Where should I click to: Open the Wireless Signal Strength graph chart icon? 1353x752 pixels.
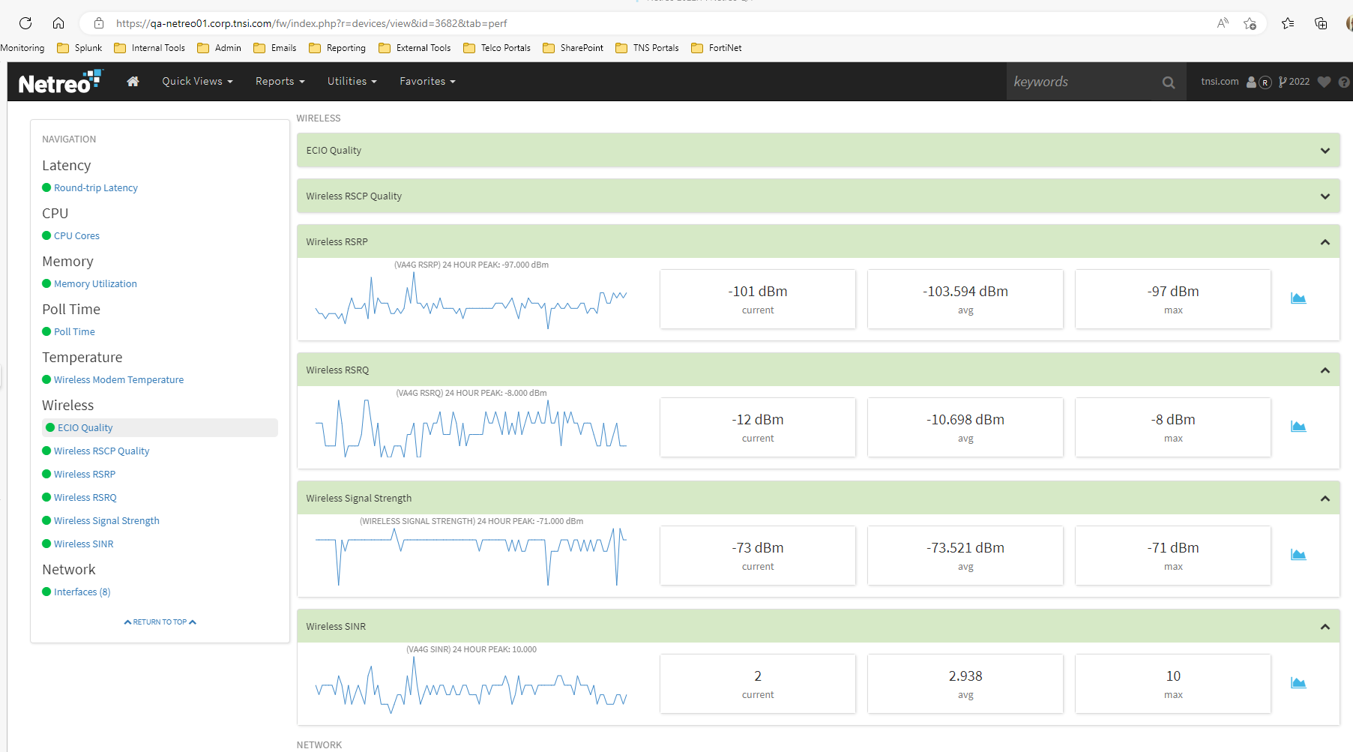[x=1298, y=555]
